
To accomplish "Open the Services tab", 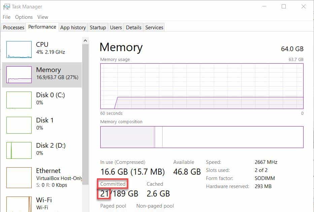I will 154,27.
